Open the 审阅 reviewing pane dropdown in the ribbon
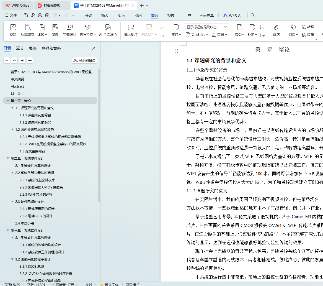Viewport: 323px width, 286px height. [219, 35]
